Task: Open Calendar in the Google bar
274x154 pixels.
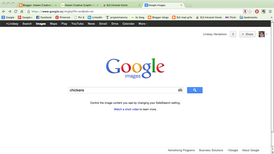Action: (128, 24)
